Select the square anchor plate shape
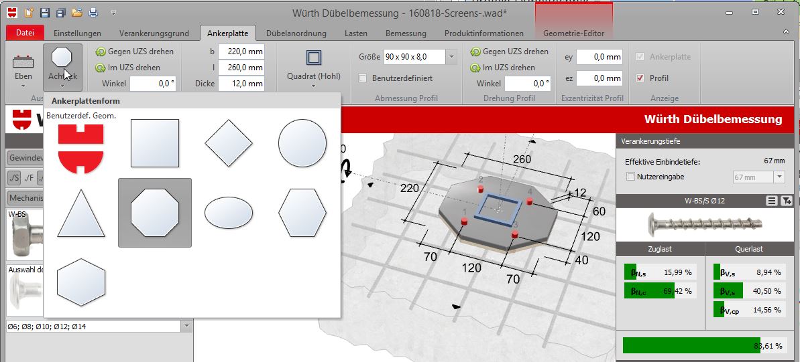Viewport: 800px width, 362px height. point(155,143)
